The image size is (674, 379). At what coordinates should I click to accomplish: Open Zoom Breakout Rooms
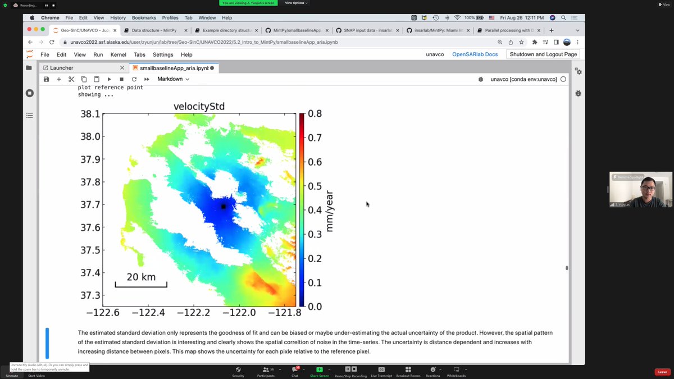[408, 372]
